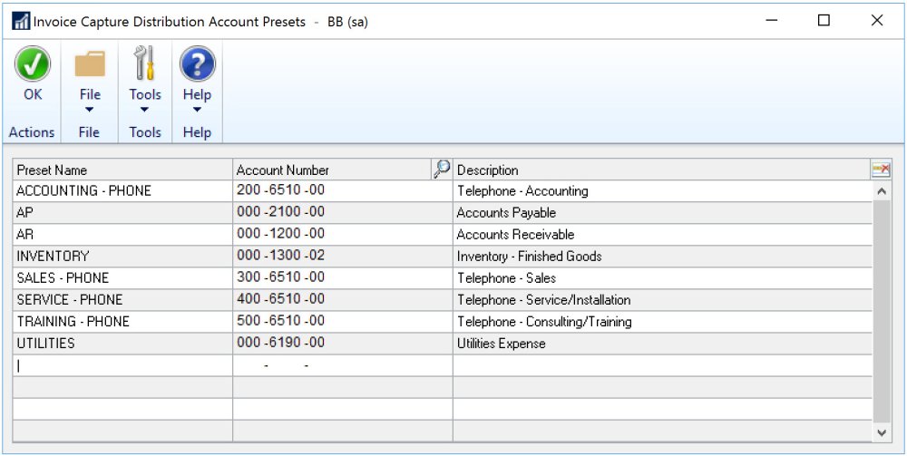Click the green OK checkmark icon
This screenshot has height=456, width=907.
(33, 63)
